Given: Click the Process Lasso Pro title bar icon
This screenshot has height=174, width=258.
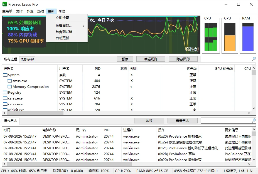Looking at the screenshot, I should [5, 4].
